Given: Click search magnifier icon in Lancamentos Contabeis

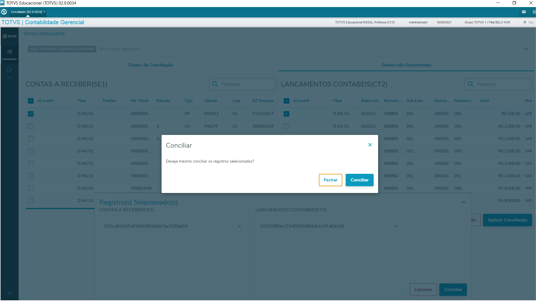Looking at the screenshot, I should [471, 84].
